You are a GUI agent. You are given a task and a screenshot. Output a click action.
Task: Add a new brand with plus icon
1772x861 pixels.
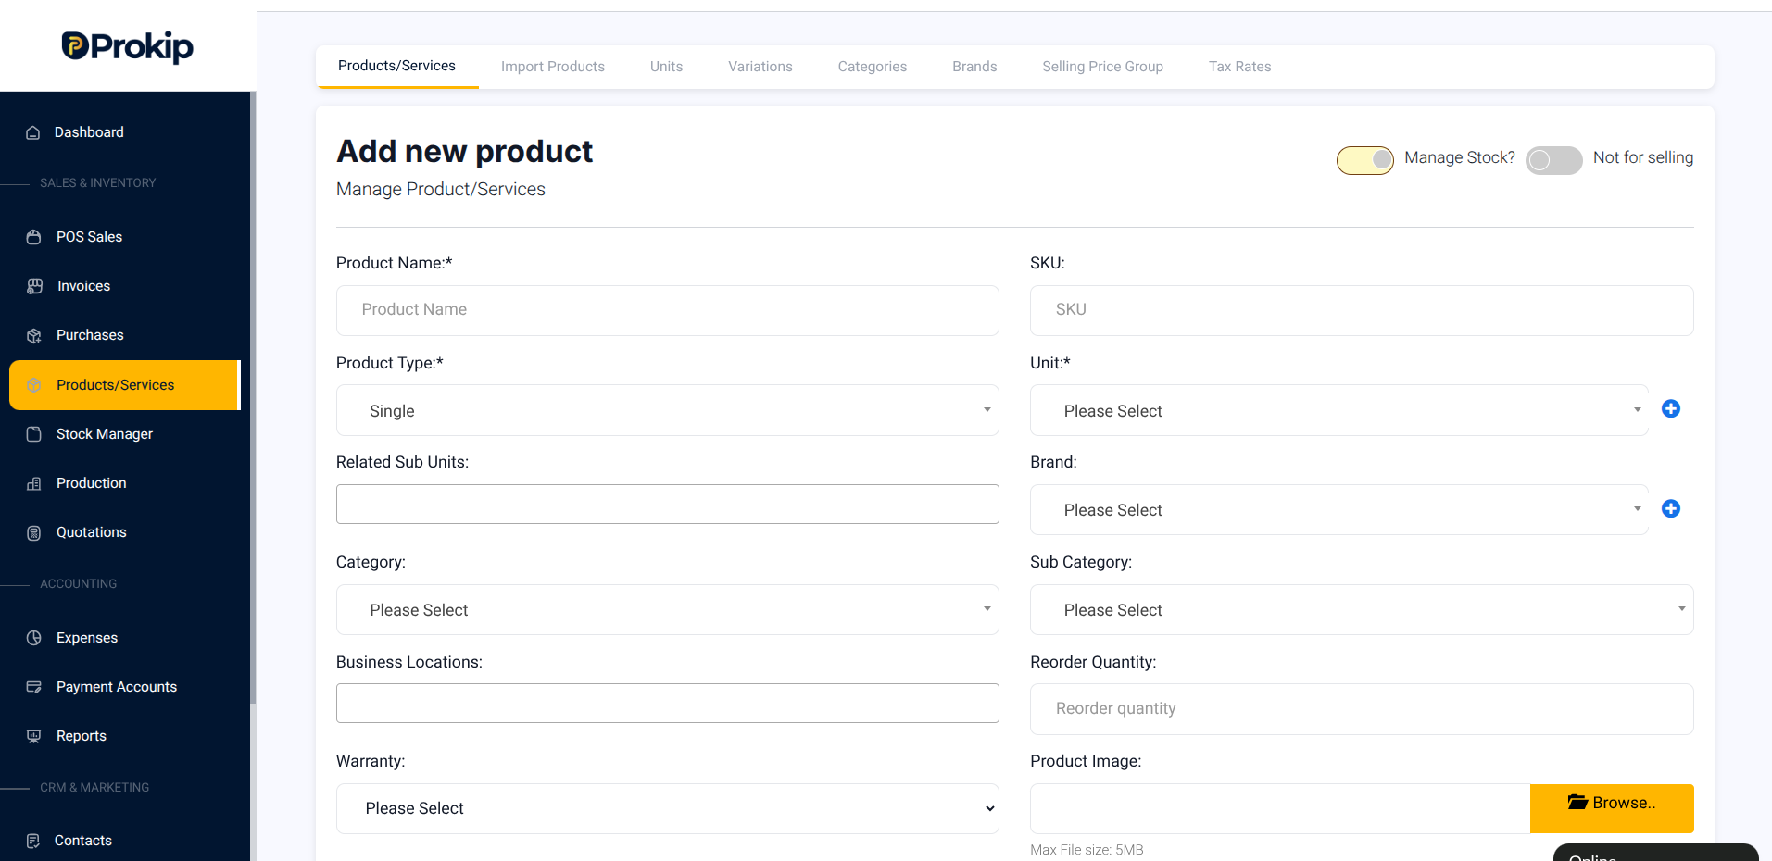tap(1671, 508)
